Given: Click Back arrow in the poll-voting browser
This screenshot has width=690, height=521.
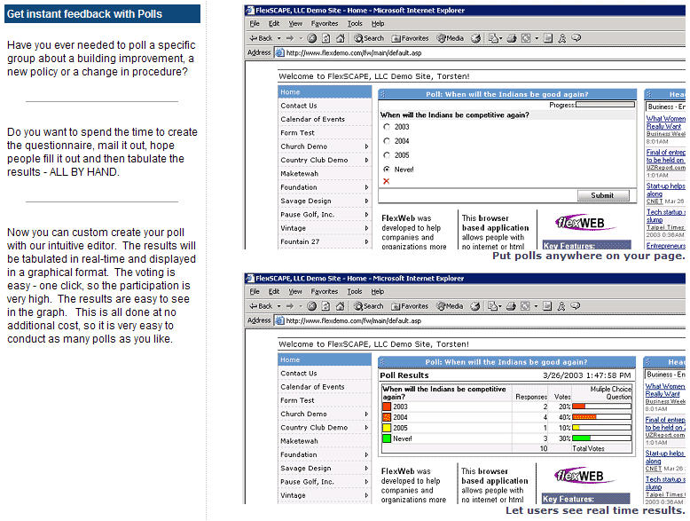Looking at the screenshot, I should coord(261,38).
